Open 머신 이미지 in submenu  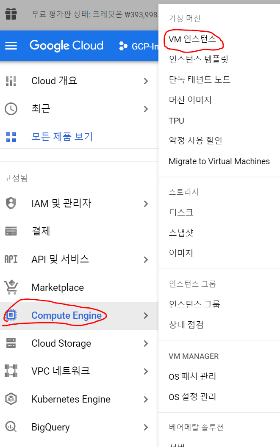190,100
